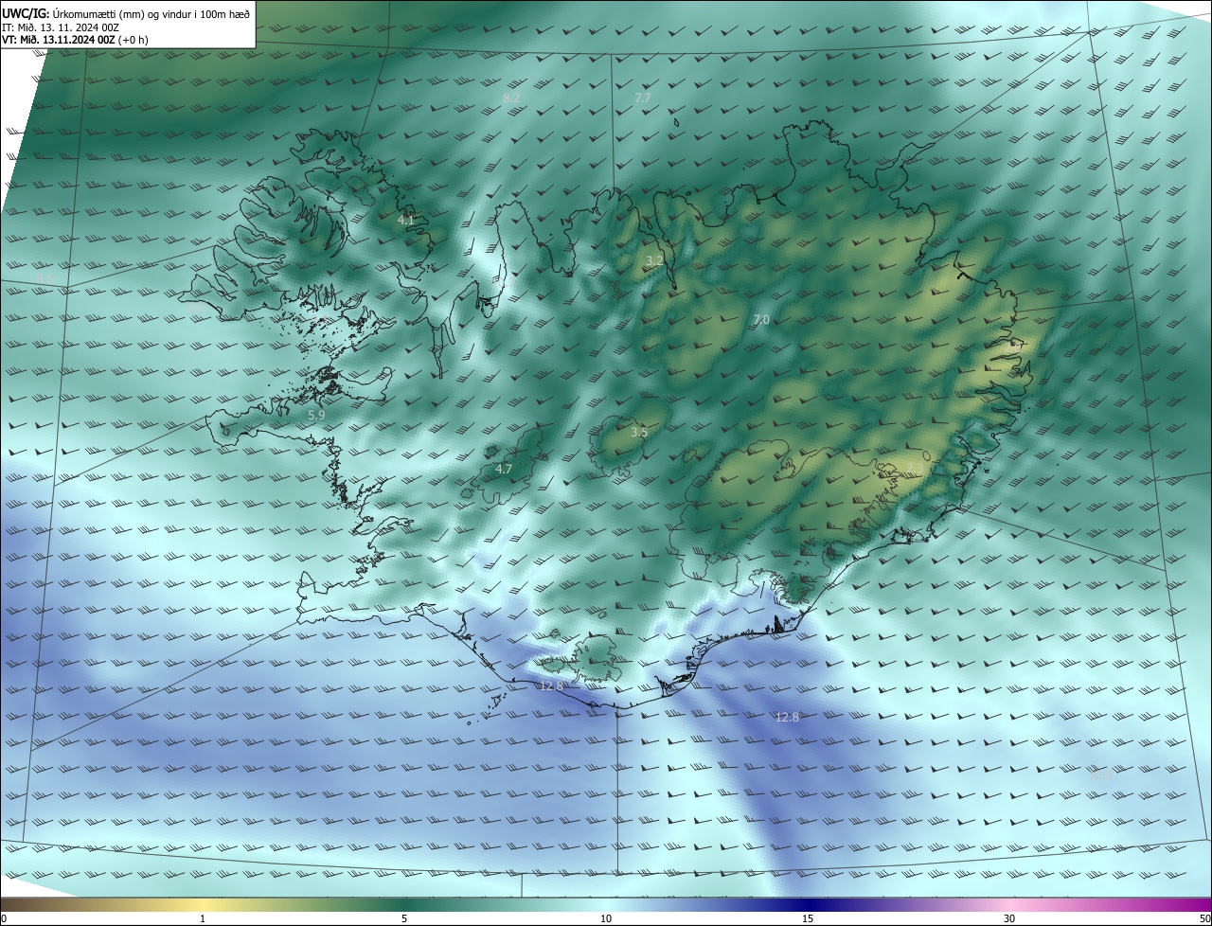Click the map value 5.9
This screenshot has width=1212, height=926.
pyautogui.click(x=316, y=415)
